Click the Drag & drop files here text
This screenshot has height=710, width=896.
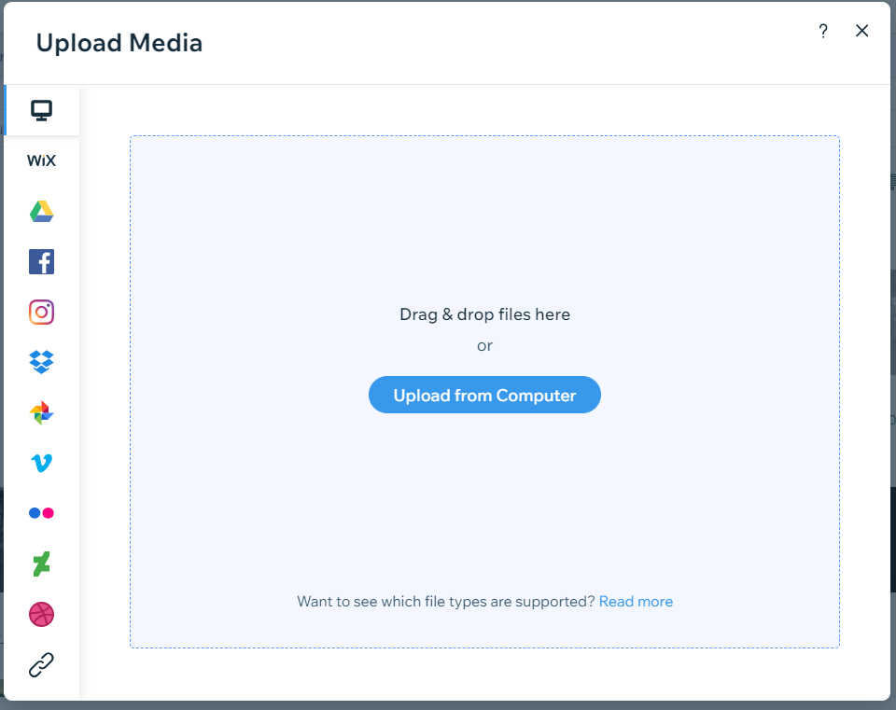[484, 314]
